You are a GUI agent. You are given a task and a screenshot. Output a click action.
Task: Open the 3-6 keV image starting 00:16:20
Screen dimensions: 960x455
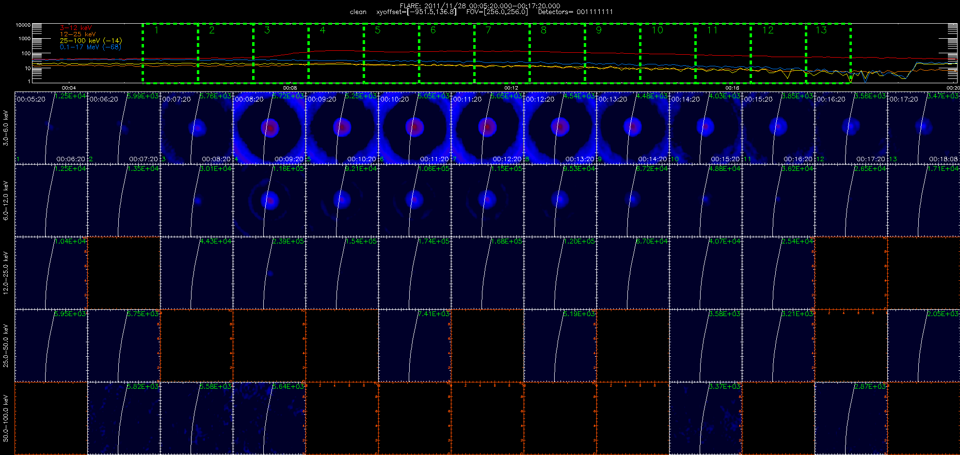(x=851, y=128)
